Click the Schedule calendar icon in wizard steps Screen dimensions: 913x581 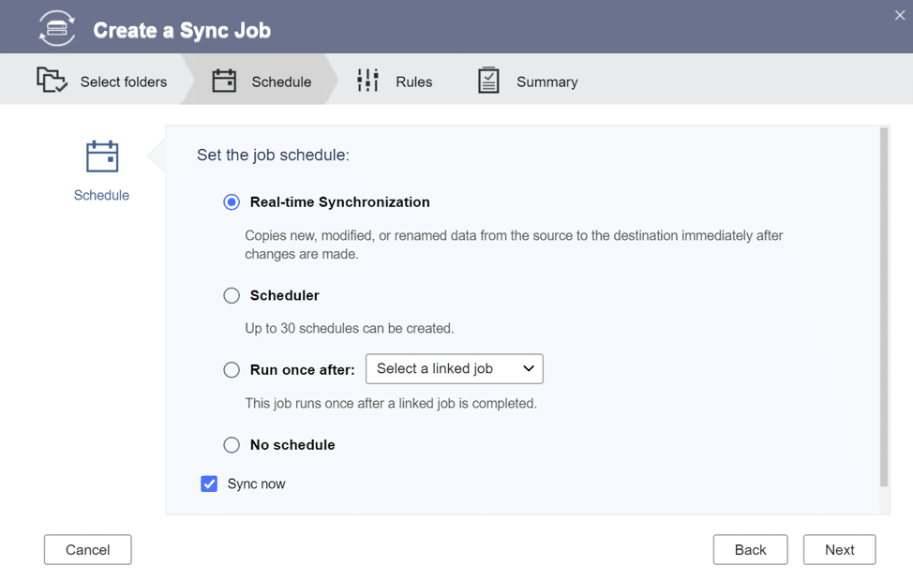[224, 81]
